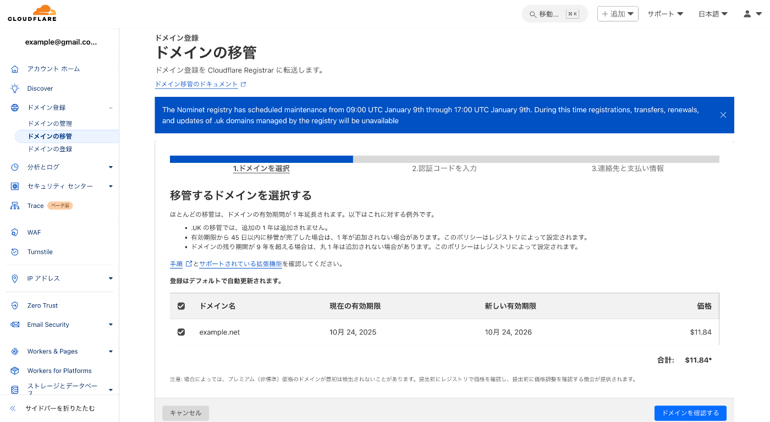Image resolution: width=770 pixels, height=422 pixels.
Task: Click the ドメイン登録 globe icon
Action: [x=15, y=107]
